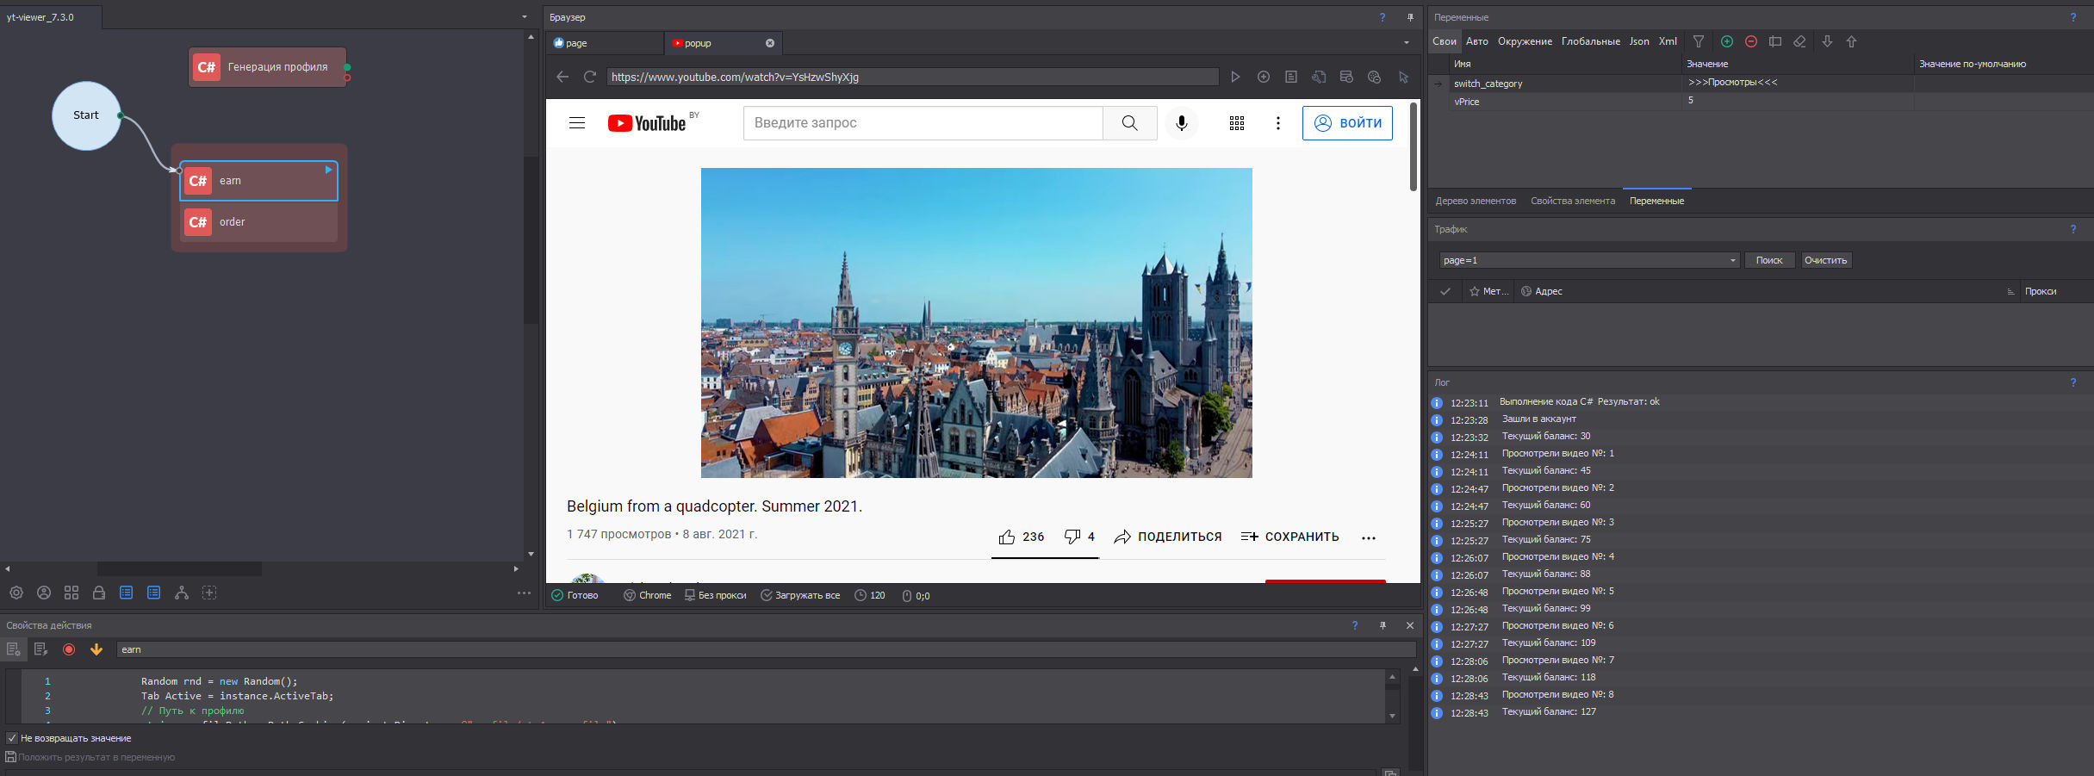Remove variable using red minus icon
The width and height of the screenshot is (2094, 776).
click(1750, 41)
